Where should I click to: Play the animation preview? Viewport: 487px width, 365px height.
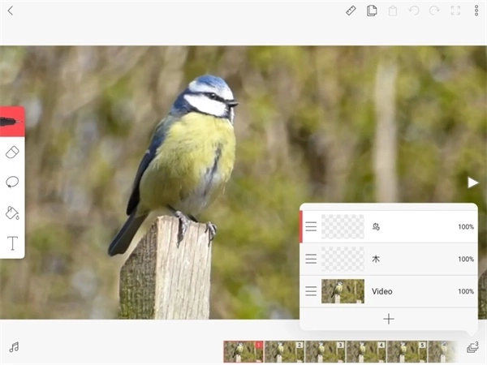click(x=473, y=182)
